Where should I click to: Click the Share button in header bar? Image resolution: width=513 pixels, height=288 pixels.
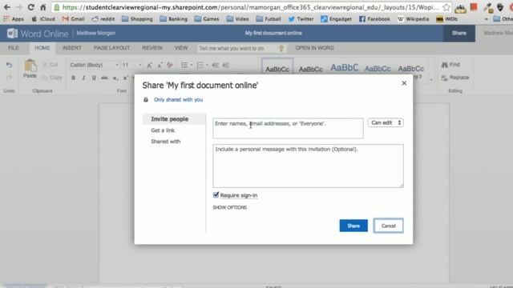[459, 34]
